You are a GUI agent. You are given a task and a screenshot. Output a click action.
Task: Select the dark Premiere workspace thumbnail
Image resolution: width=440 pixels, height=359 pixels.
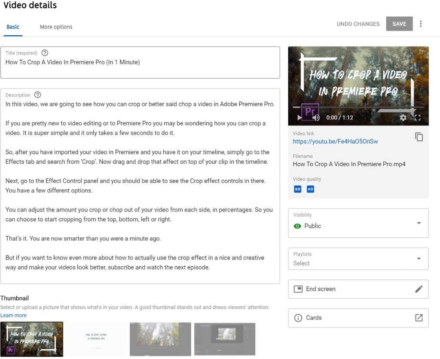(x=225, y=339)
